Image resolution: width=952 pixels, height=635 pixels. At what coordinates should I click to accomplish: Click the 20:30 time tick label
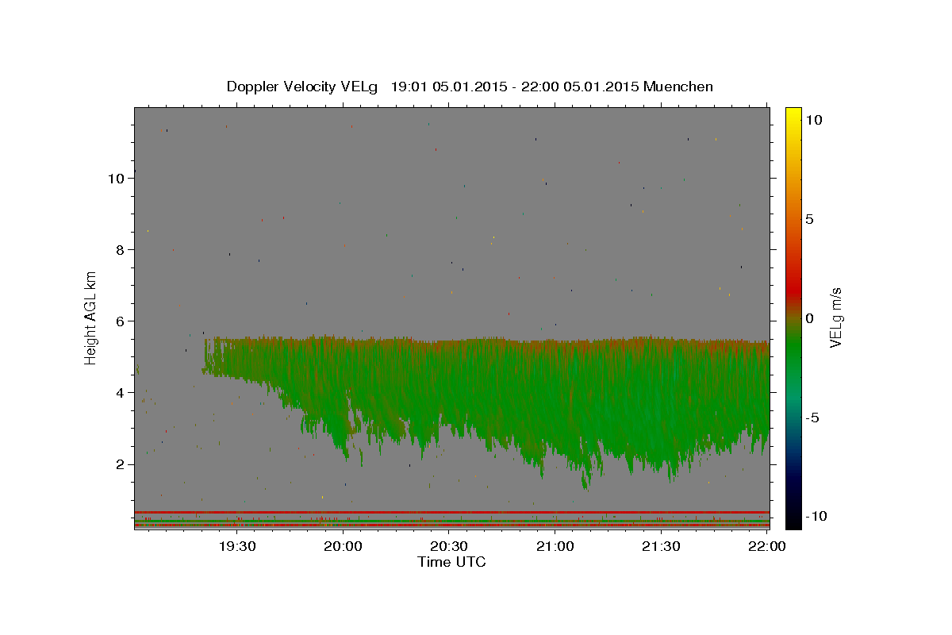click(449, 546)
